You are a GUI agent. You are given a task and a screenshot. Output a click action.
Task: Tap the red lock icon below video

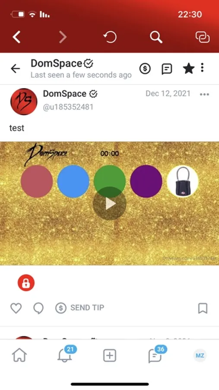[x=26, y=283]
